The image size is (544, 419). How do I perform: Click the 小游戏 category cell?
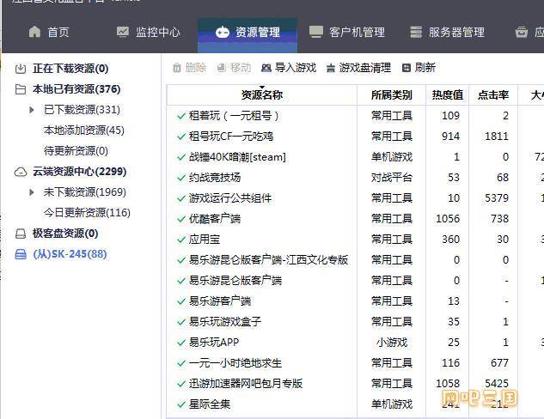click(x=391, y=343)
